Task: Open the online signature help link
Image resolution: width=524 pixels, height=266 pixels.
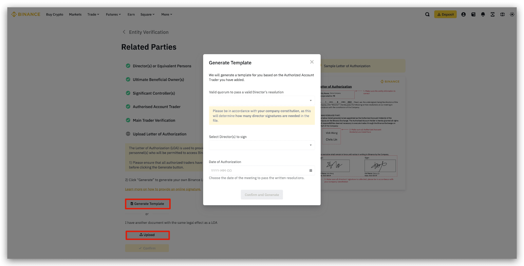Action: [x=163, y=189]
